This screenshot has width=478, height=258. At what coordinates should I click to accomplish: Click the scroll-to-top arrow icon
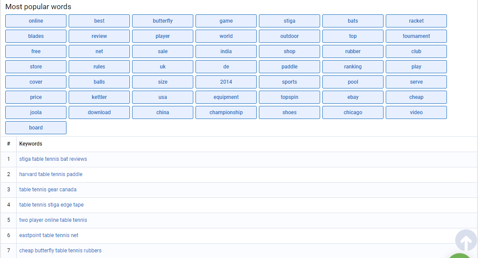(x=466, y=241)
